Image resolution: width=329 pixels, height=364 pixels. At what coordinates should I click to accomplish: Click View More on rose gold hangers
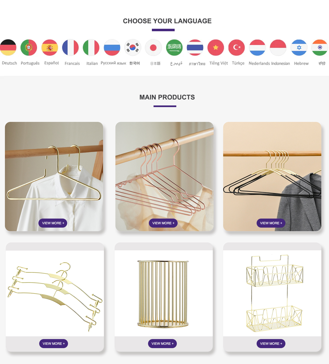click(x=163, y=223)
